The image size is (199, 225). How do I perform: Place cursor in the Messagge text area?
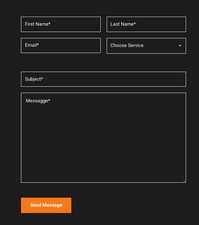point(103,138)
